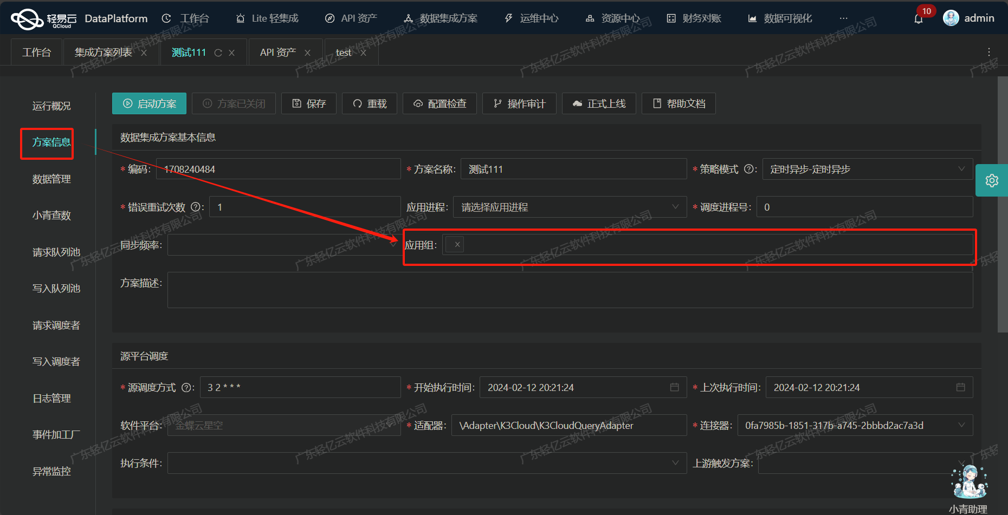The width and height of the screenshot is (1008, 515).
Task: Expand the 连接器 dropdown
Action: (x=855, y=425)
